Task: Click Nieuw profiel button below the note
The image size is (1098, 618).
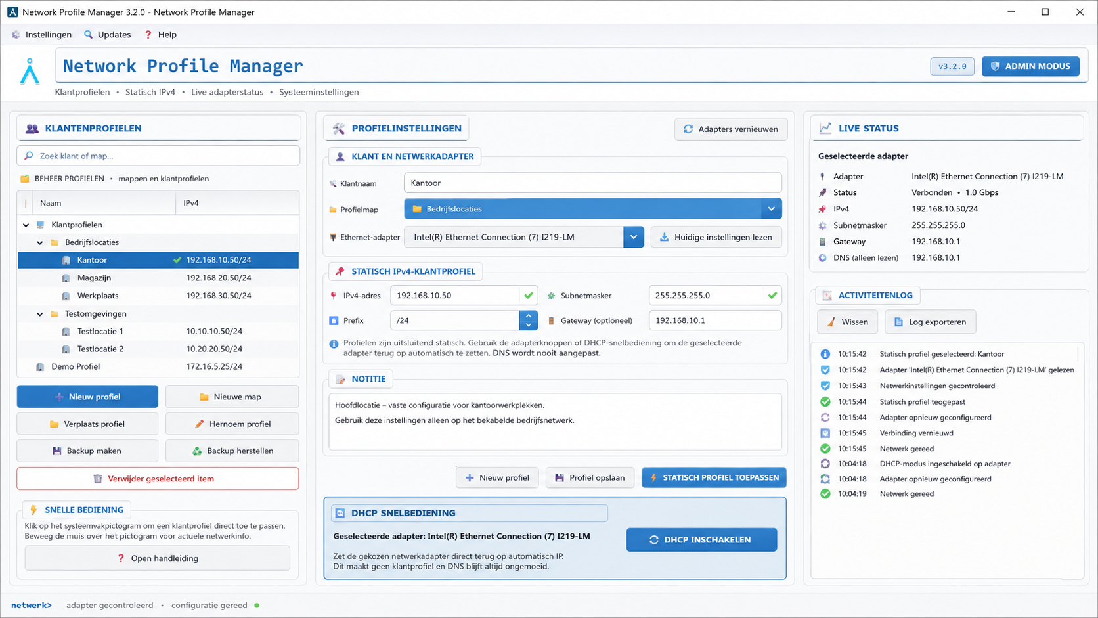Action: 497,477
